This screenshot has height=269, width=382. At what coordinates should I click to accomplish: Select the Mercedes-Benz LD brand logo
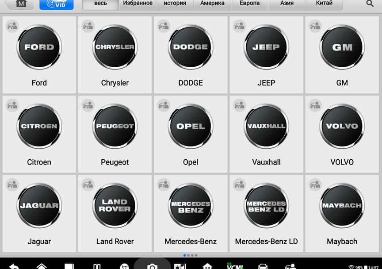[266, 205]
